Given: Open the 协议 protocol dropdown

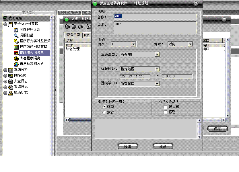Looking at the screenshot, I should (x=133, y=44).
